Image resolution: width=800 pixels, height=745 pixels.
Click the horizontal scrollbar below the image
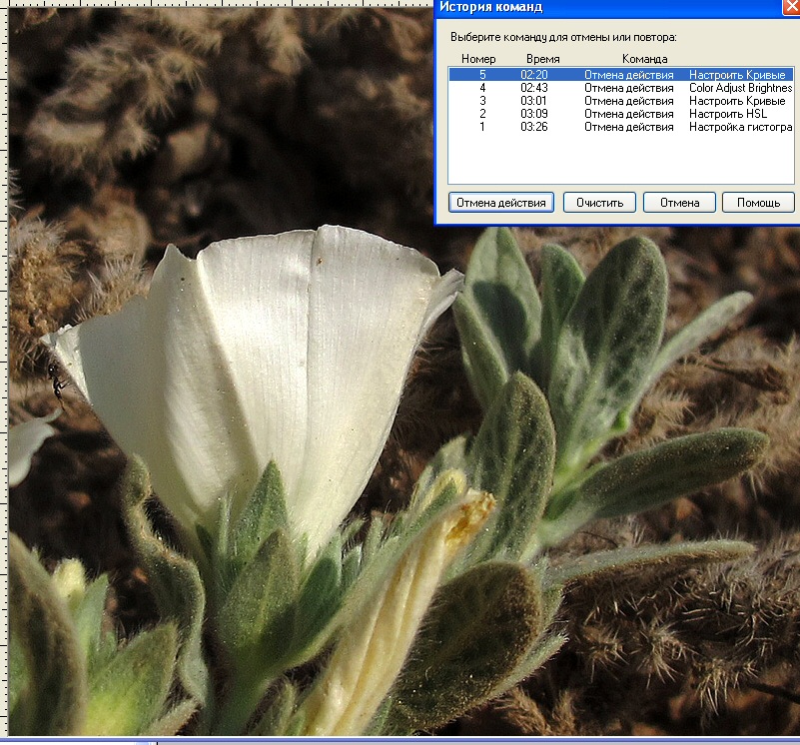400,741
